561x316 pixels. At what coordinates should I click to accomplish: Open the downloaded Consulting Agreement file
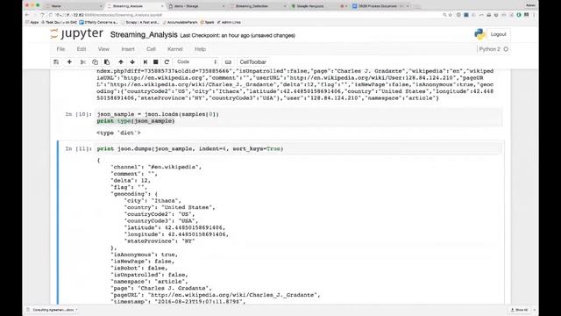coord(53,310)
